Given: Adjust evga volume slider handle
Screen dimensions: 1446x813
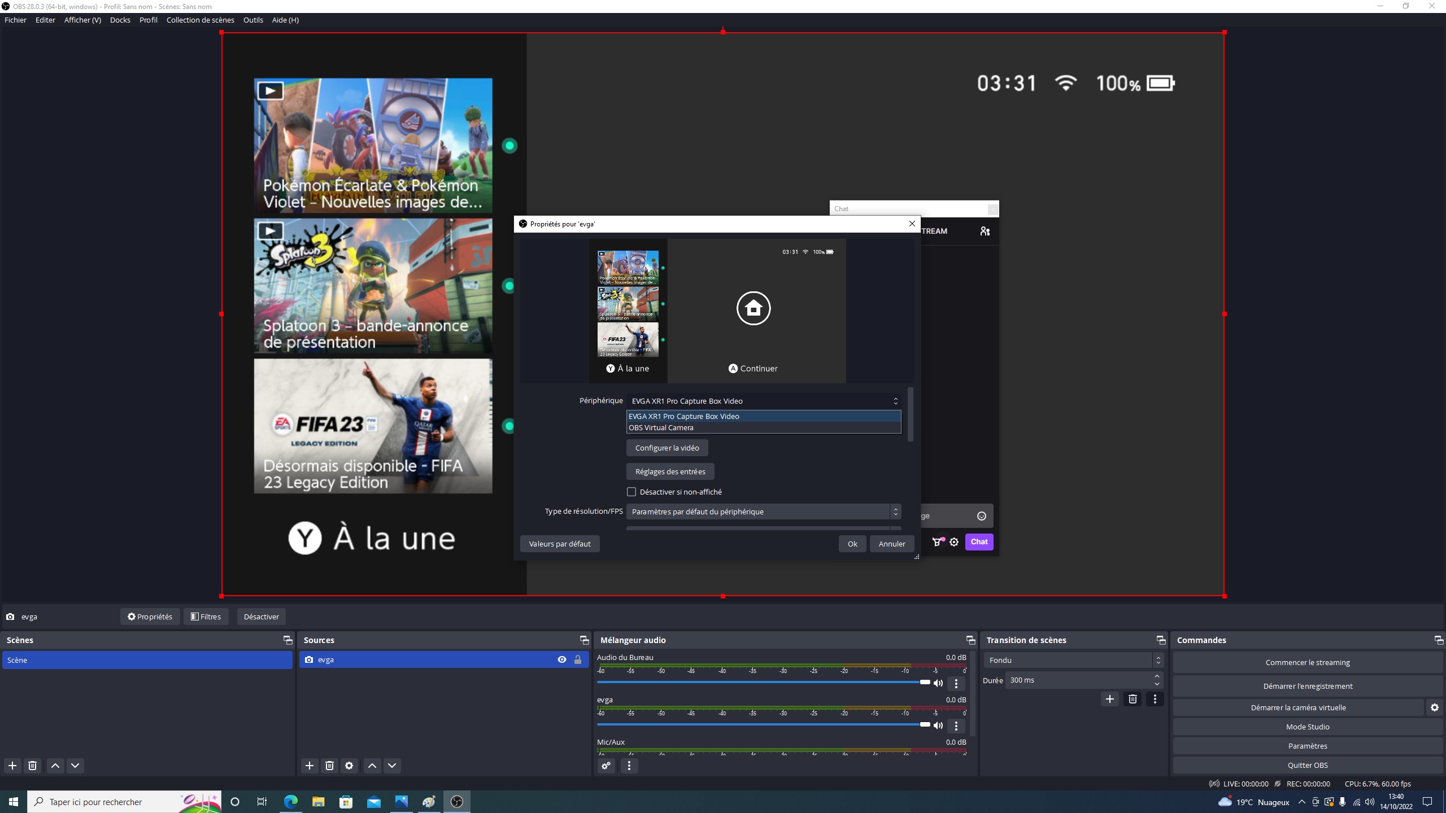Looking at the screenshot, I should pos(925,724).
